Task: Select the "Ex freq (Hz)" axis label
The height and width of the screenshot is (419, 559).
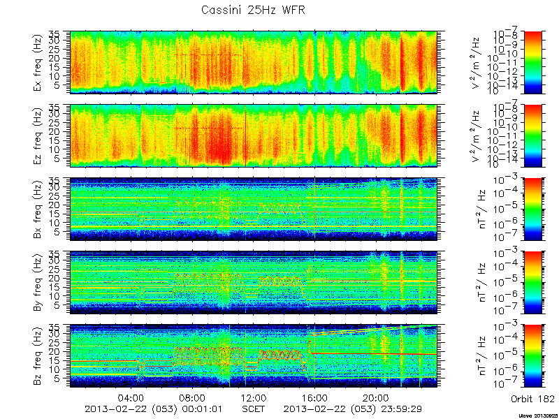Action: 38,62
